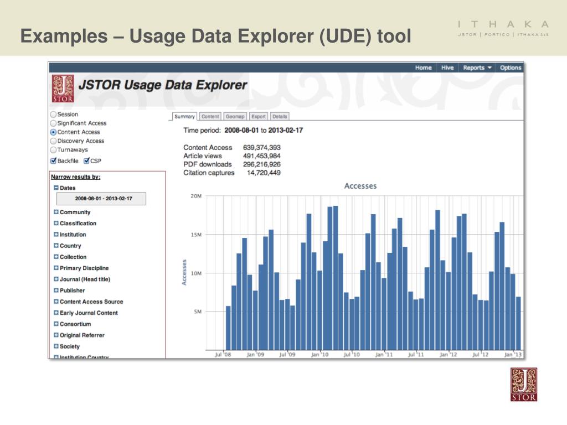Select the Turnaways radio button
This screenshot has width=567, height=425.
coord(53,149)
